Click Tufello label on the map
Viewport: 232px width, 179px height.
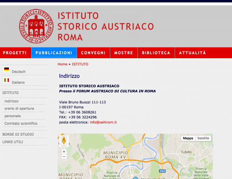(x=186, y=152)
